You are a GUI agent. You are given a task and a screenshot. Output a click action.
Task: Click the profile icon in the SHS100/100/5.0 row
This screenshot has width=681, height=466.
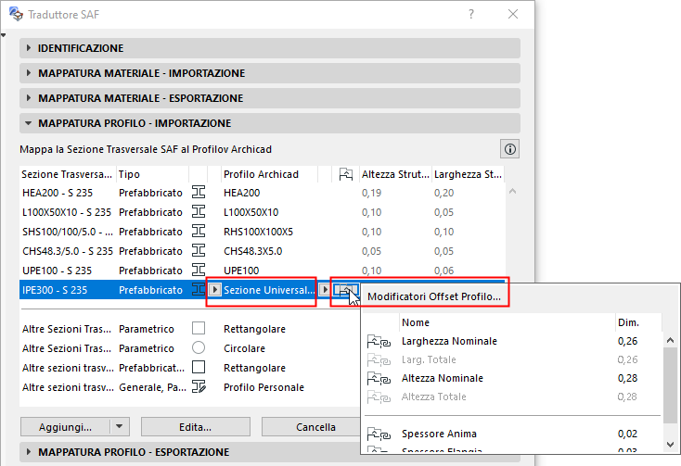199,231
